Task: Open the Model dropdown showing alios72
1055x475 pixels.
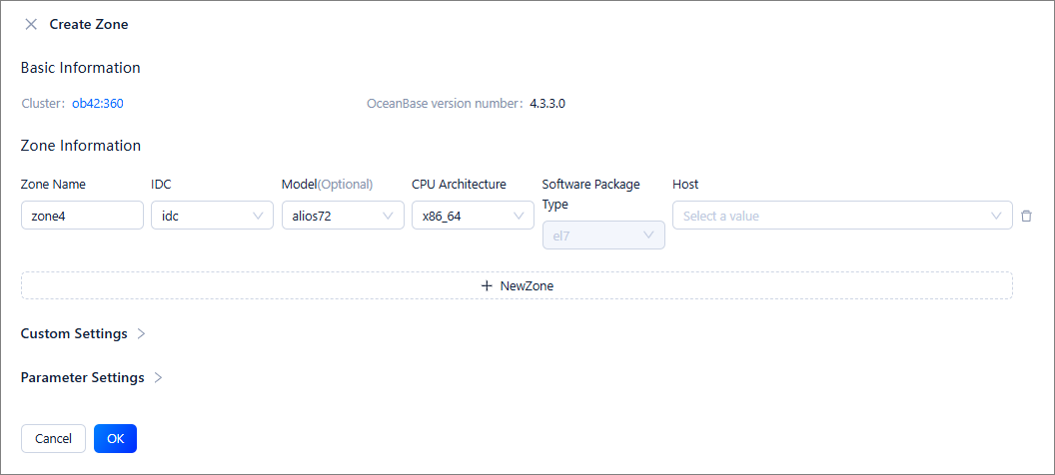Action: point(331,216)
